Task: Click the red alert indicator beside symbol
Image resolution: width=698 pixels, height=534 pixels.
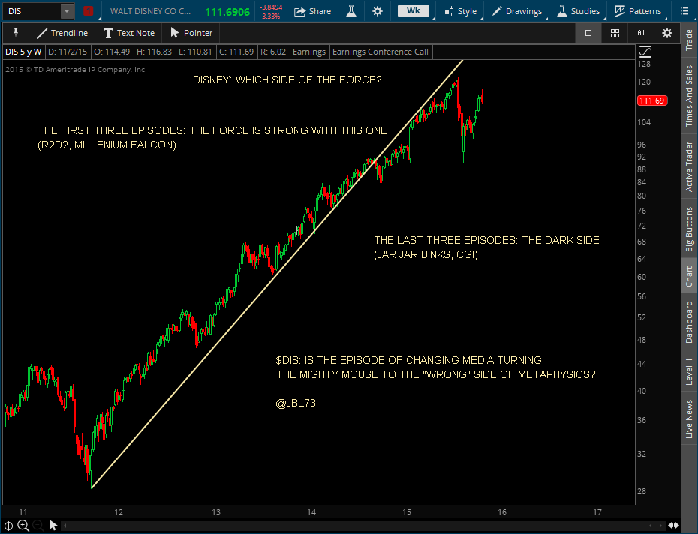Action: (x=88, y=11)
